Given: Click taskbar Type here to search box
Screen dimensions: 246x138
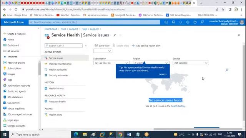Looking at the screenshot, I should (x=40, y=135).
